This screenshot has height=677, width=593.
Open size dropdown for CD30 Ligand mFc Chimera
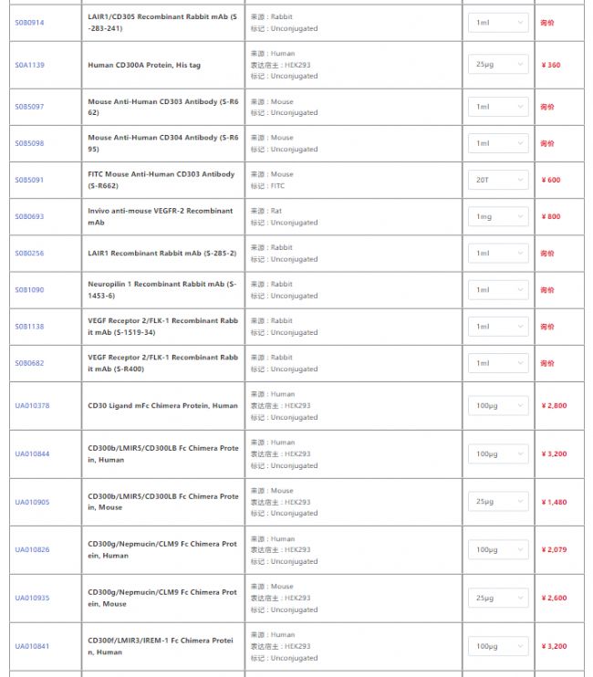coord(497,405)
